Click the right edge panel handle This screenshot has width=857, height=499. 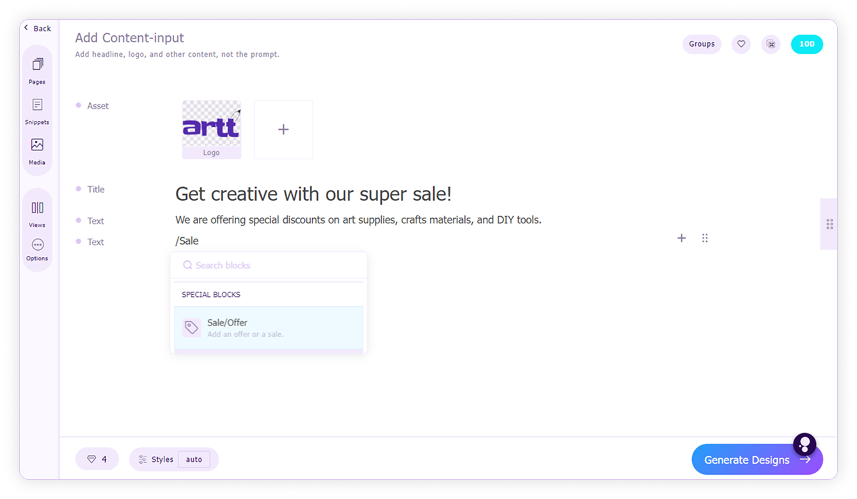tap(829, 224)
